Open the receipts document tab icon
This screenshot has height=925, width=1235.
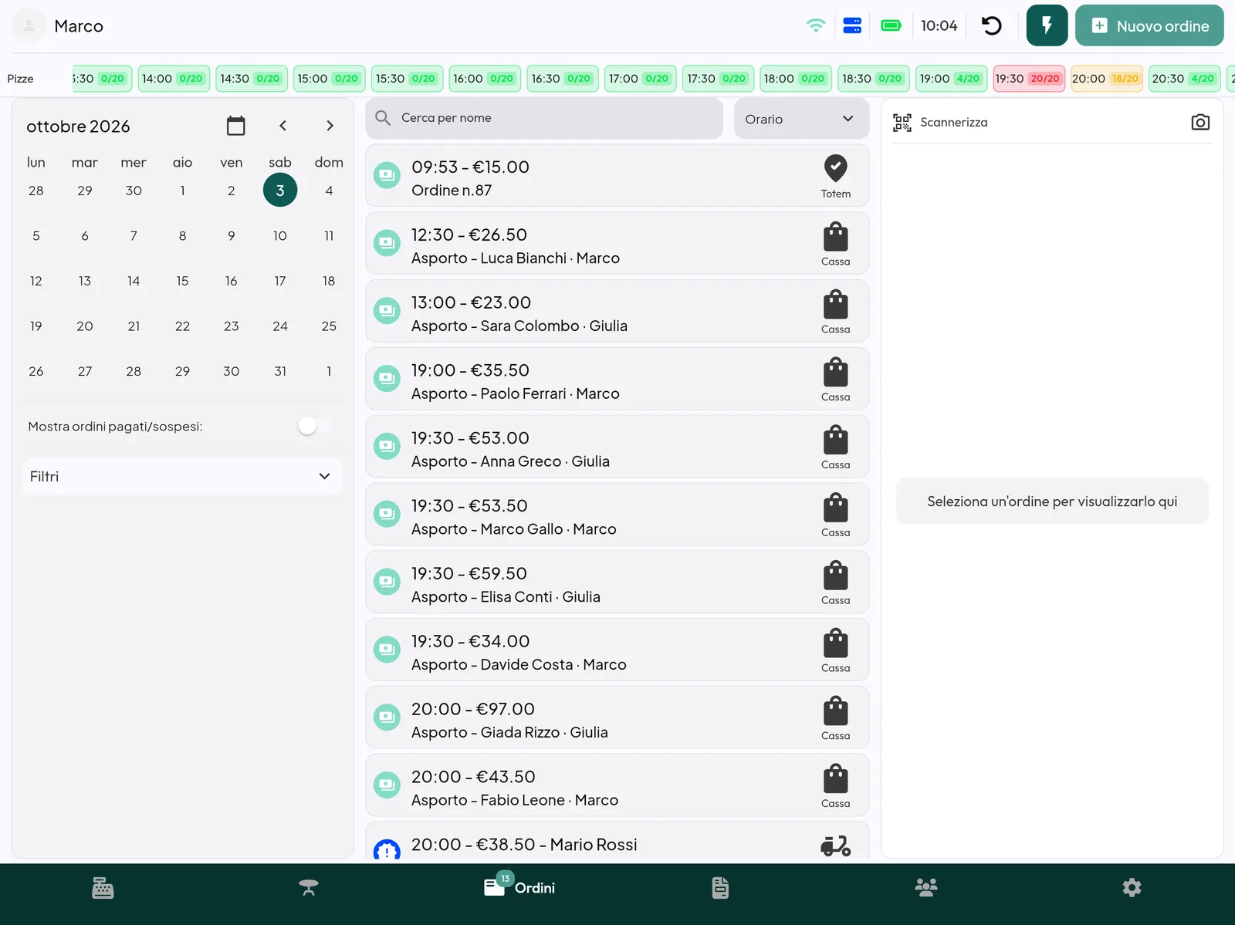pyautogui.click(x=720, y=888)
